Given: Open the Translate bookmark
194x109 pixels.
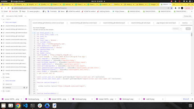Looking at the screenshot, I should click(52, 11).
